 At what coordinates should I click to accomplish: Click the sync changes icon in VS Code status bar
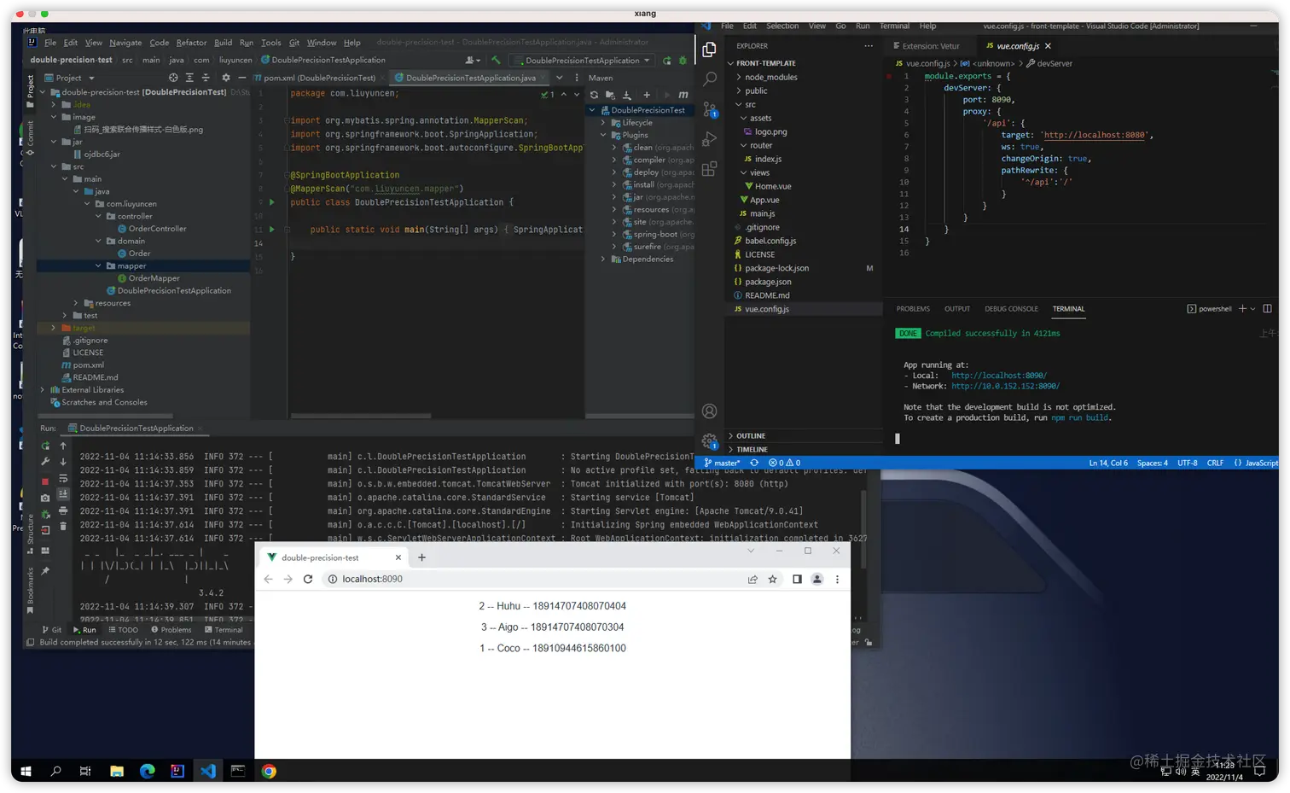(x=754, y=463)
